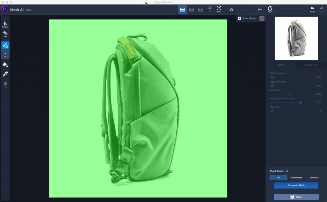Image resolution: width=327 pixels, height=202 pixels.
Task: Switch to single view layout
Action: pyautogui.click(x=182, y=10)
